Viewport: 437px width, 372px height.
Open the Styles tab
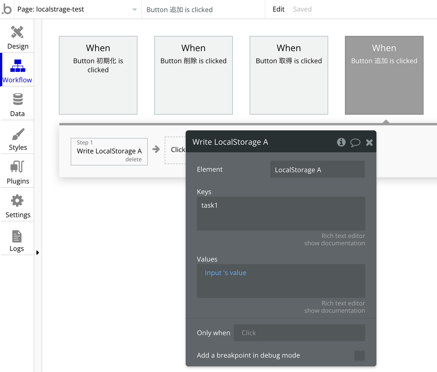17,139
